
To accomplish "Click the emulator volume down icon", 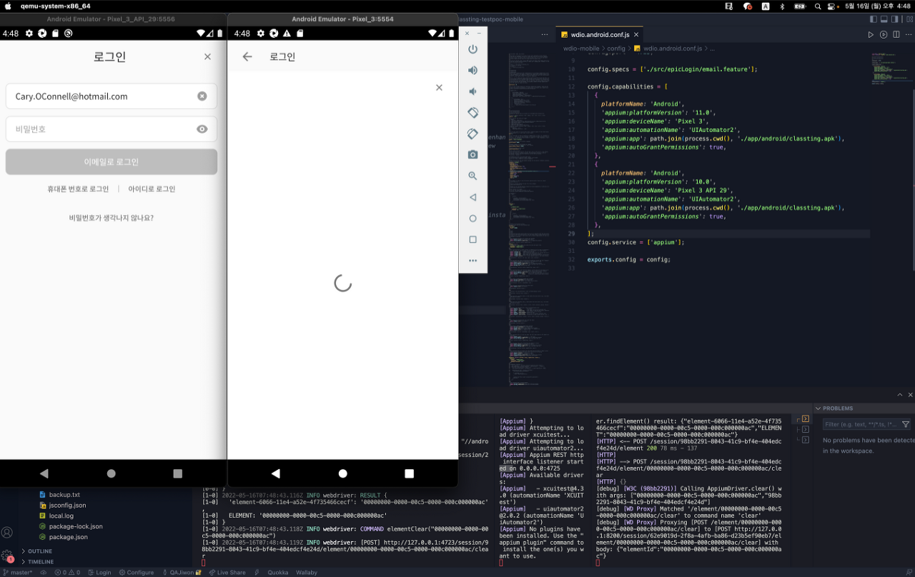I will point(473,91).
